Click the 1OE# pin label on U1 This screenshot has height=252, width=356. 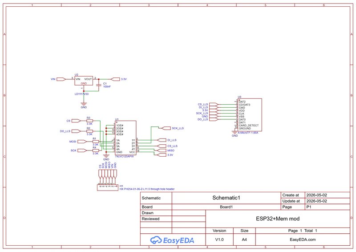(x=120, y=126)
